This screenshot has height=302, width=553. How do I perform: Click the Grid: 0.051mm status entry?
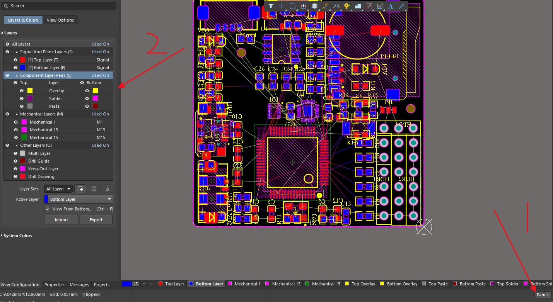(63, 294)
